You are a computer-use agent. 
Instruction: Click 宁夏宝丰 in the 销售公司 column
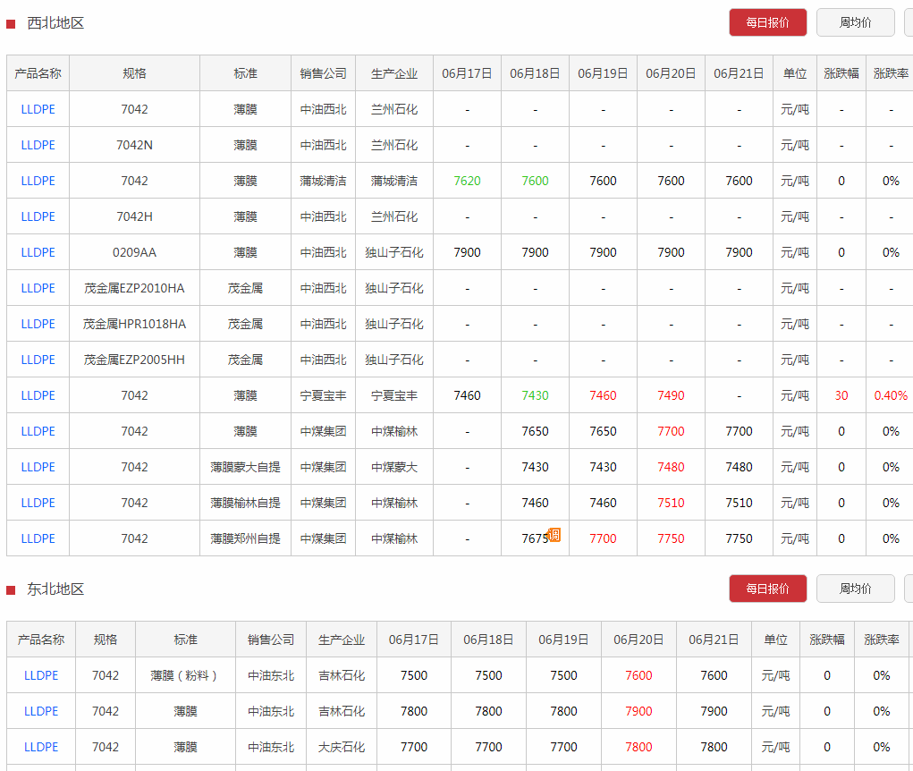(x=323, y=395)
